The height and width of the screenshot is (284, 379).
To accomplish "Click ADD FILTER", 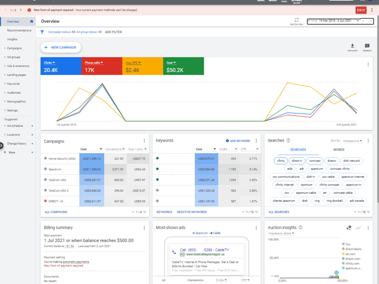I will pos(113,32).
